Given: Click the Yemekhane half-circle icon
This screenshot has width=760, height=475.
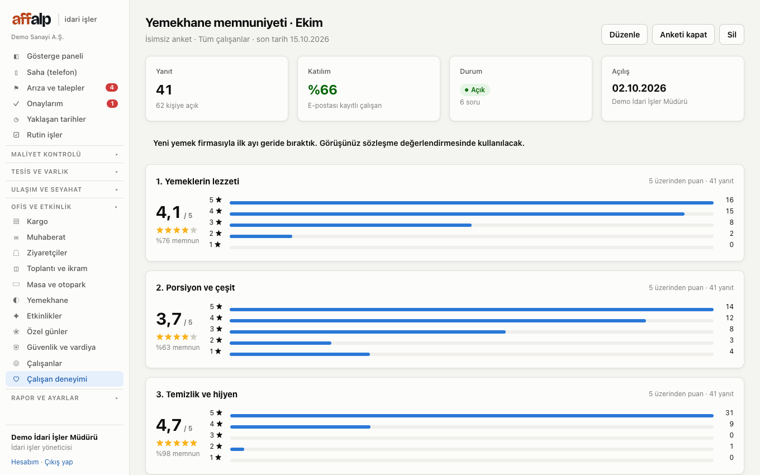Looking at the screenshot, I should pyautogui.click(x=16, y=301).
